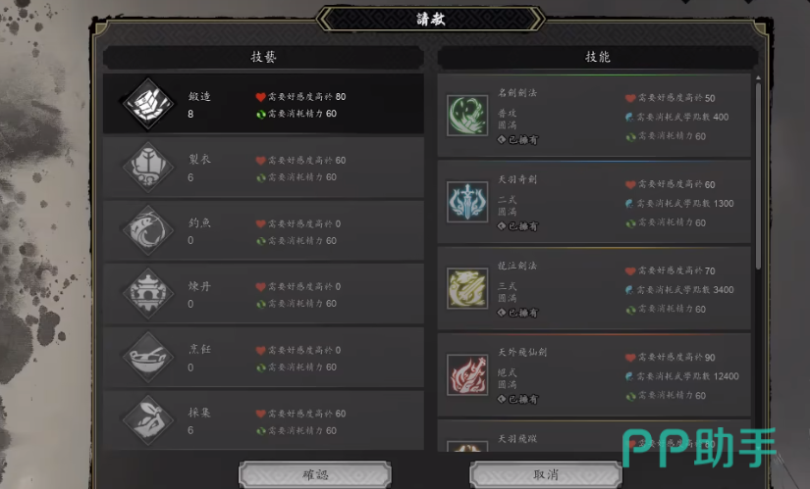Pick the 煉丹 alchemy pavilion icon
Viewport: 810px width, 489px height.
(148, 294)
